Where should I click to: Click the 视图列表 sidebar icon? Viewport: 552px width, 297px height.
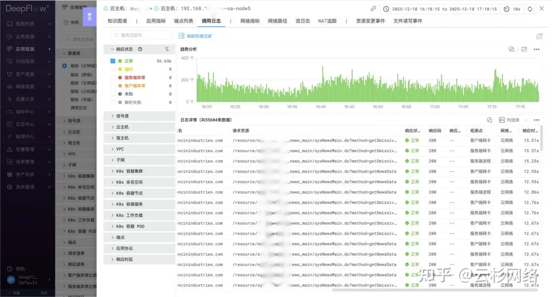[10, 24]
